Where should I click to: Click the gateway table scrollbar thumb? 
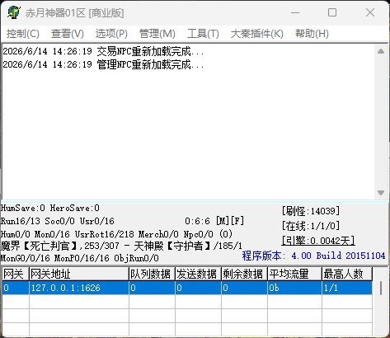tap(381, 289)
